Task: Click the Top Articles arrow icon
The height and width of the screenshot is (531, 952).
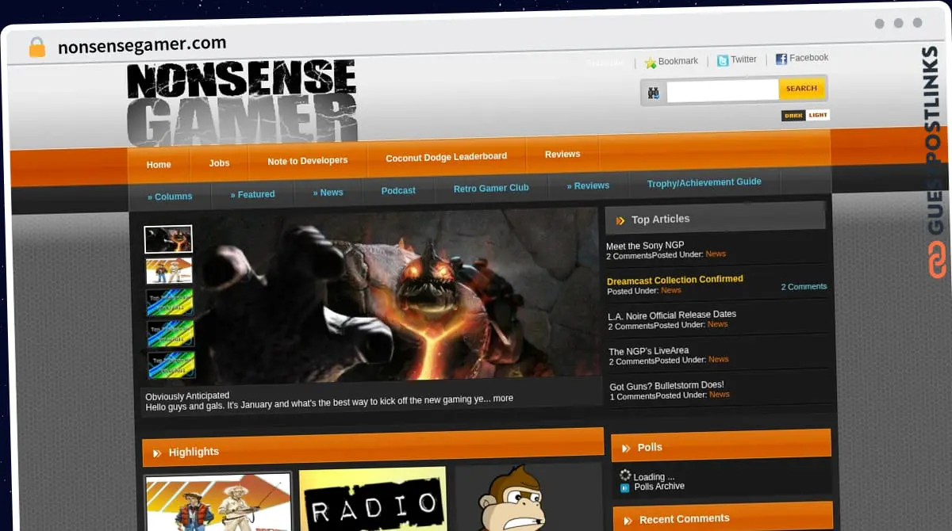Action: click(x=622, y=220)
